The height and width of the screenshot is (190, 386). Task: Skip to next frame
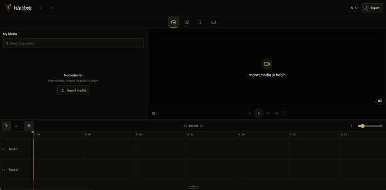coord(268,113)
